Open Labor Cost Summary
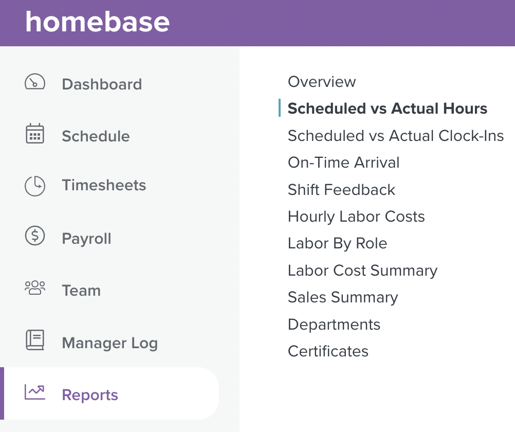 362,271
